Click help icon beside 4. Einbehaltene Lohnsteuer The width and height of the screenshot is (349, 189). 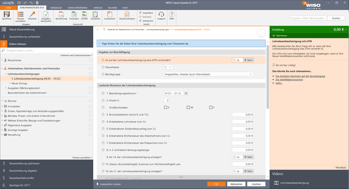point(103,122)
